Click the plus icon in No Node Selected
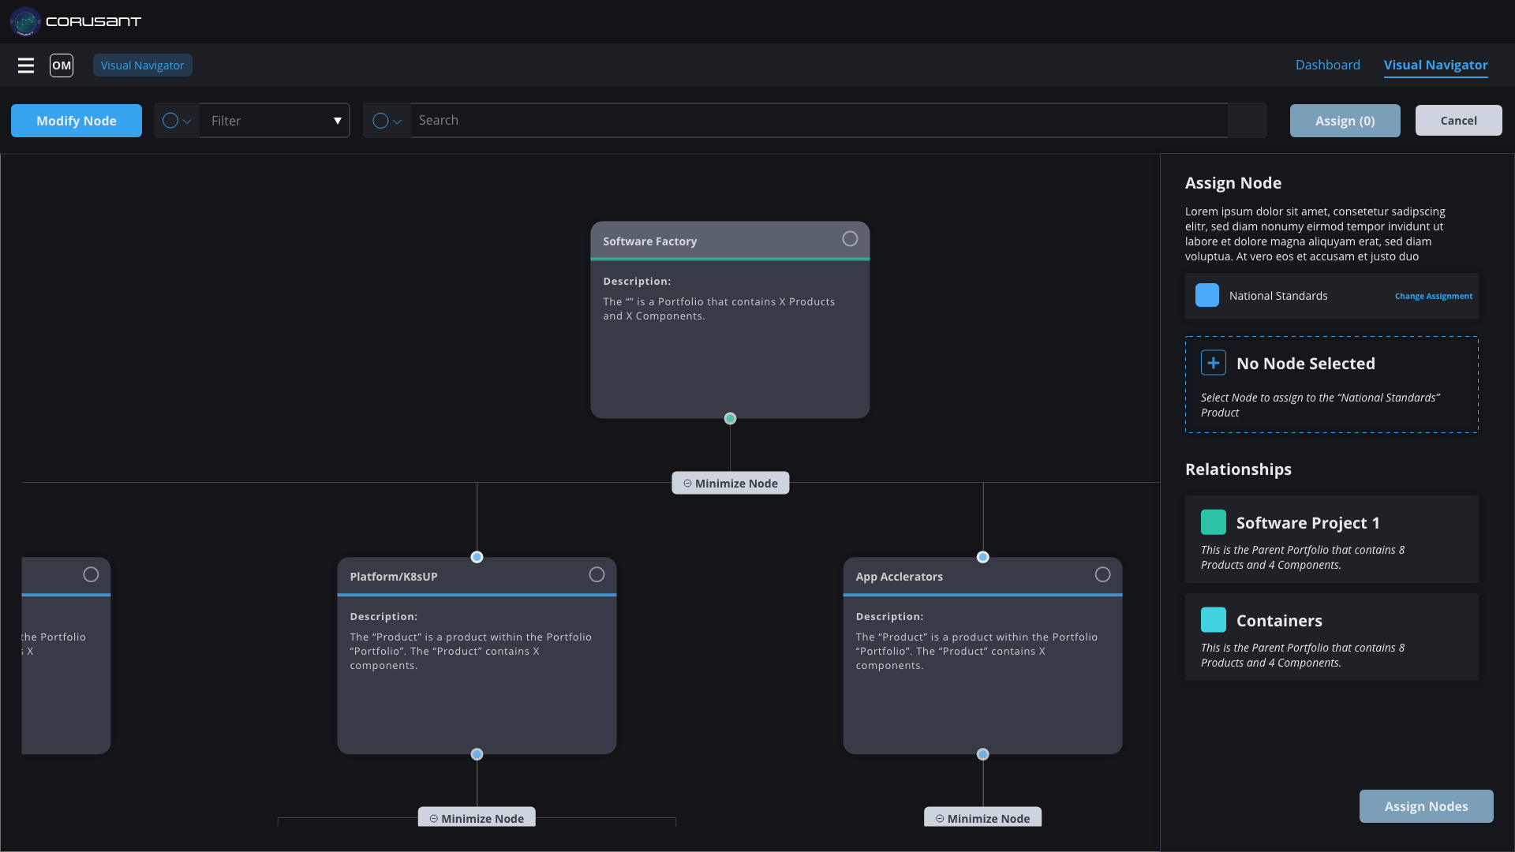Image resolution: width=1515 pixels, height=852 pixels. tap(1214, 363)
